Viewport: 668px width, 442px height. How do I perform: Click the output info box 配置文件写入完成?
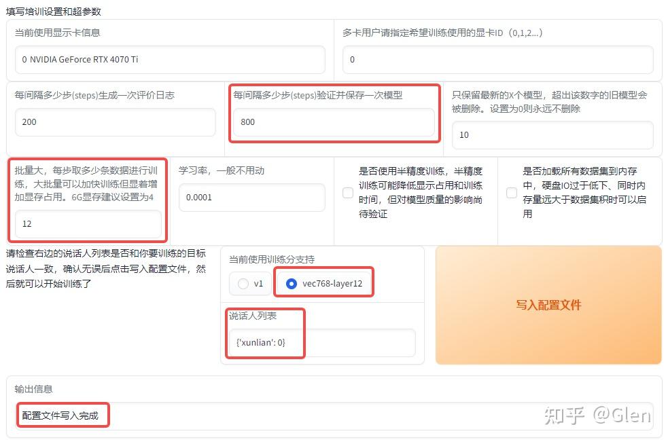[x=334, y=416]
